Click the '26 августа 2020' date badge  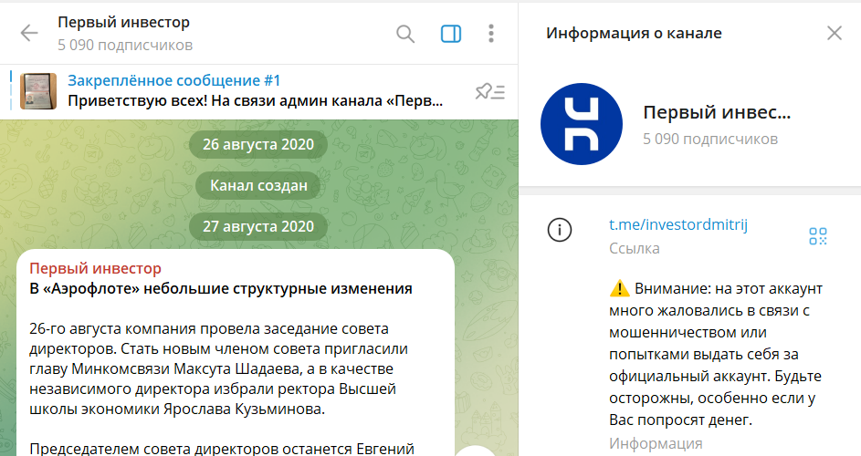tap(258, 144)
